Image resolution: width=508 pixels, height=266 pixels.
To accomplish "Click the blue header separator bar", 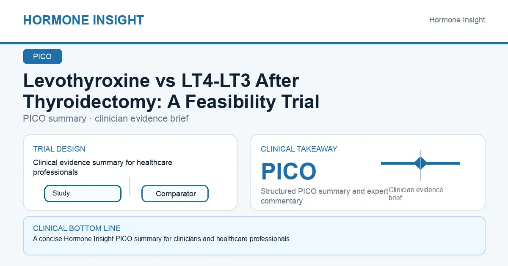I will tap(254, 43).
